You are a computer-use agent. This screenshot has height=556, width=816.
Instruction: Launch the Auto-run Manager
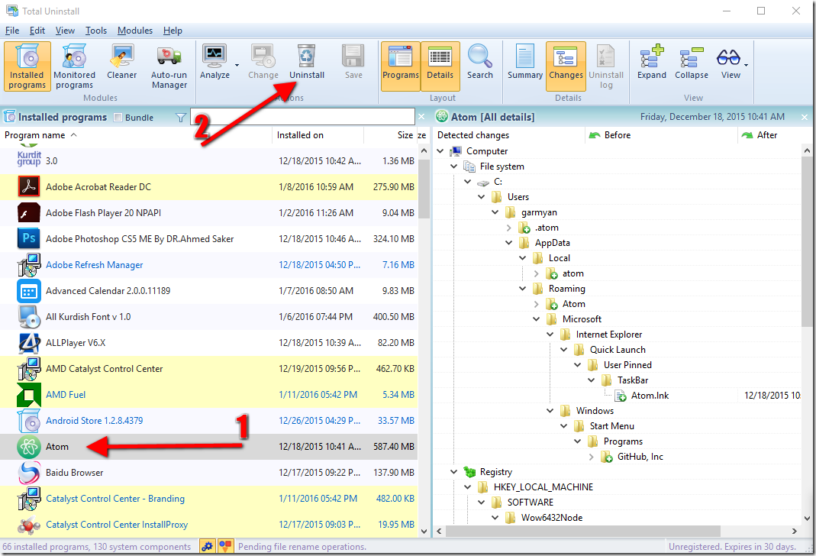click(x=169, y=66)
